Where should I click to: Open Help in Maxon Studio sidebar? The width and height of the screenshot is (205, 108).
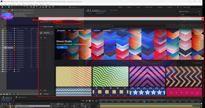click(x=45, y=90)
